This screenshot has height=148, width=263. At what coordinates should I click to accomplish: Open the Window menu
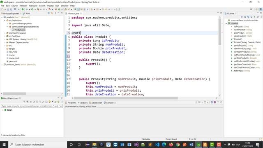(x=65, y=6)
